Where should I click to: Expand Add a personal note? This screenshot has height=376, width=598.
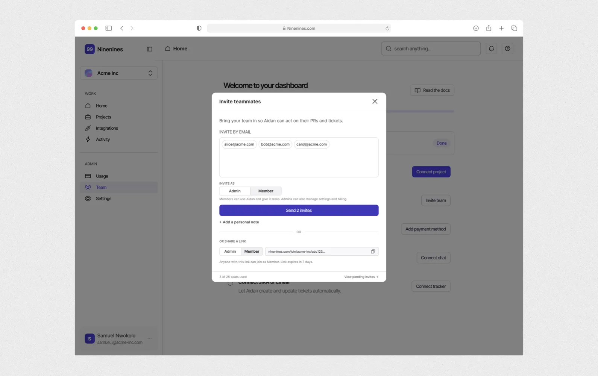(x=239, y=222)
